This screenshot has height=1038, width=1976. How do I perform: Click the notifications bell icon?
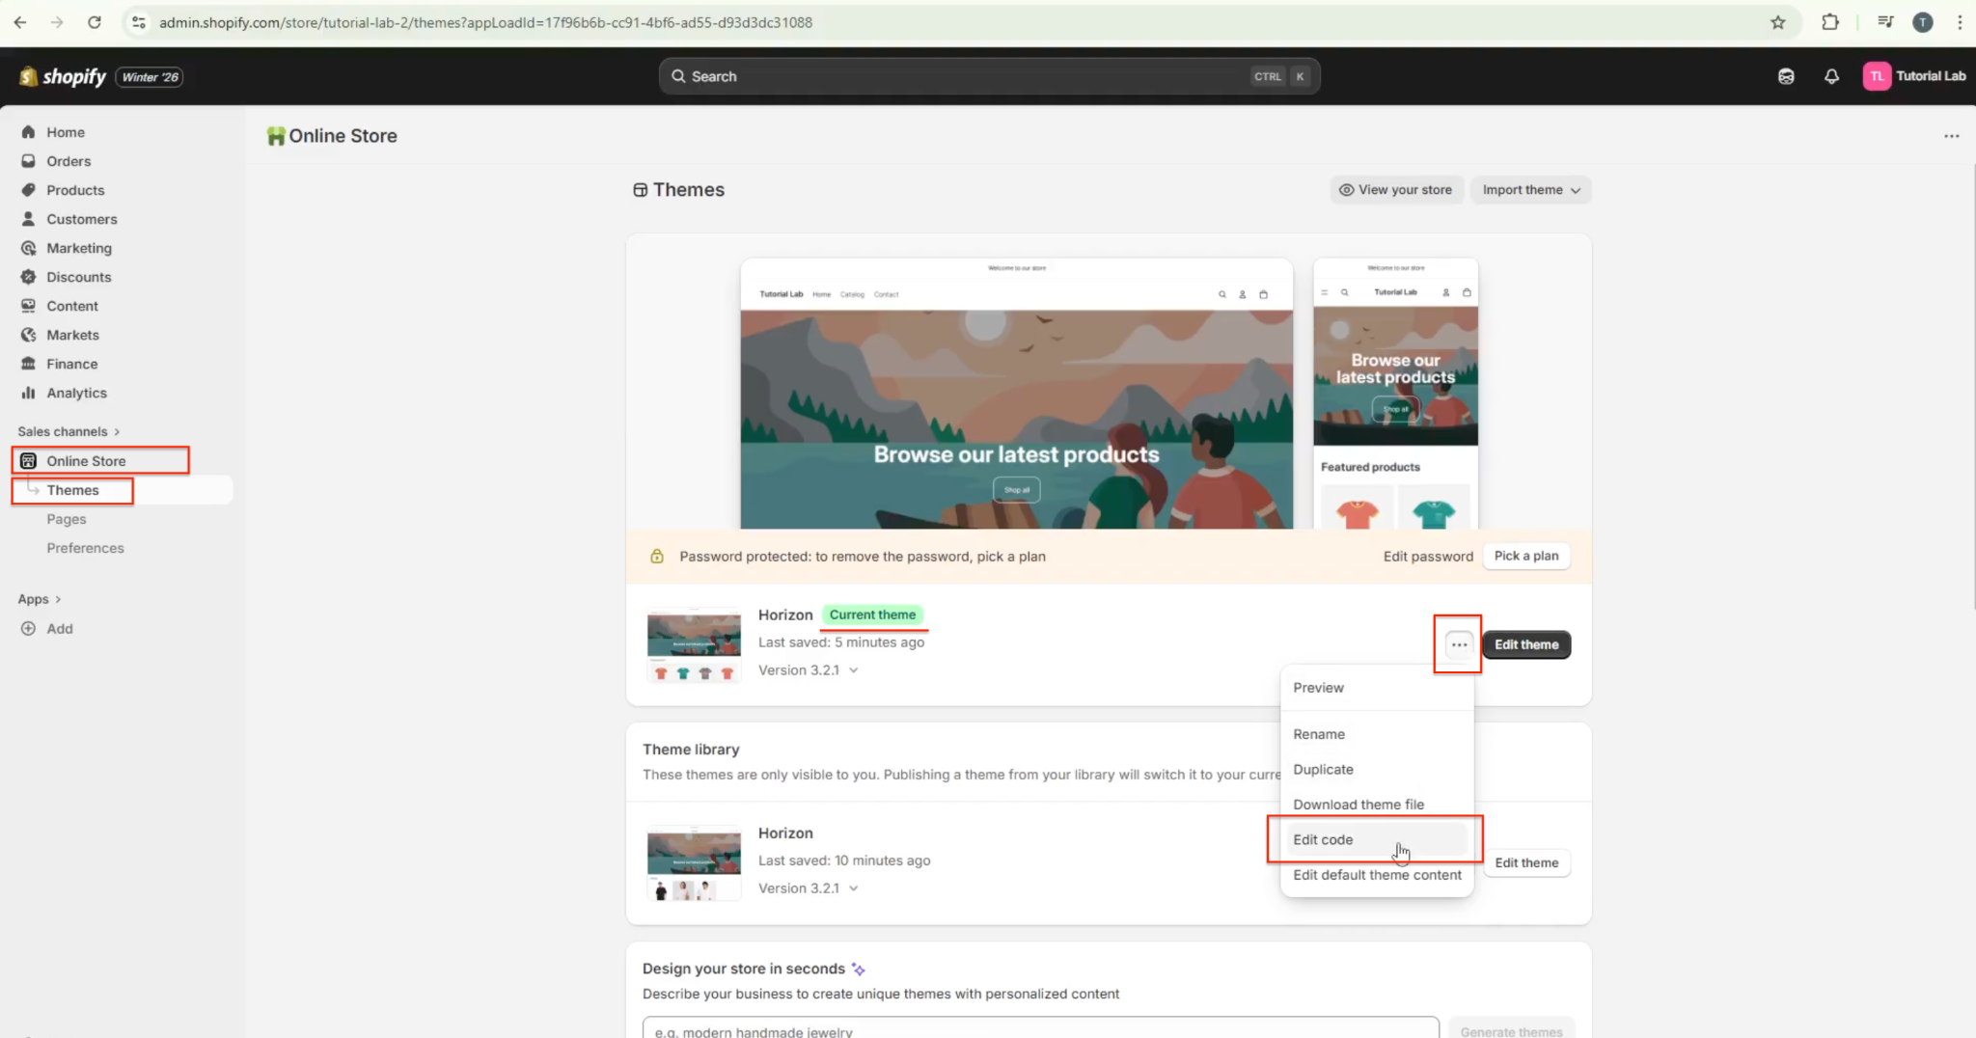point(1831,76)
